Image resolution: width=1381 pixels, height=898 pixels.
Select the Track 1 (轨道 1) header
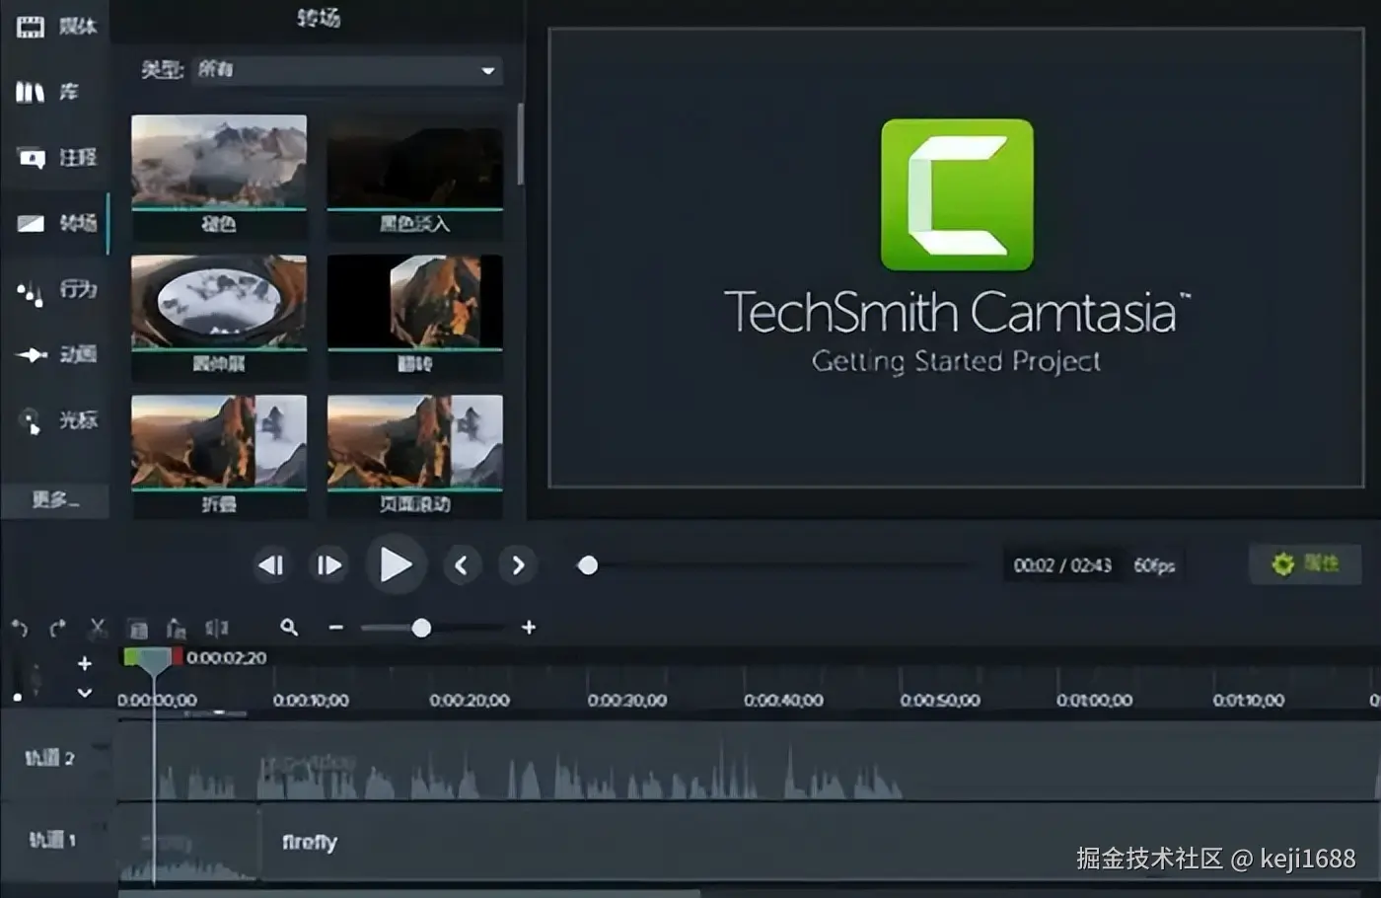pos(56,840)
